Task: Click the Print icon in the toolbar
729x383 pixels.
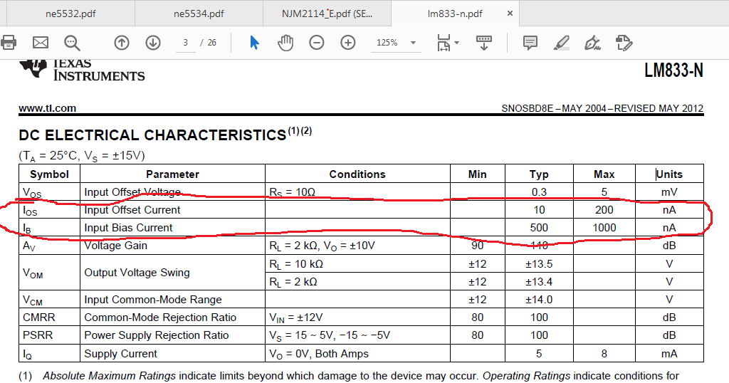Action: (9, 43)
